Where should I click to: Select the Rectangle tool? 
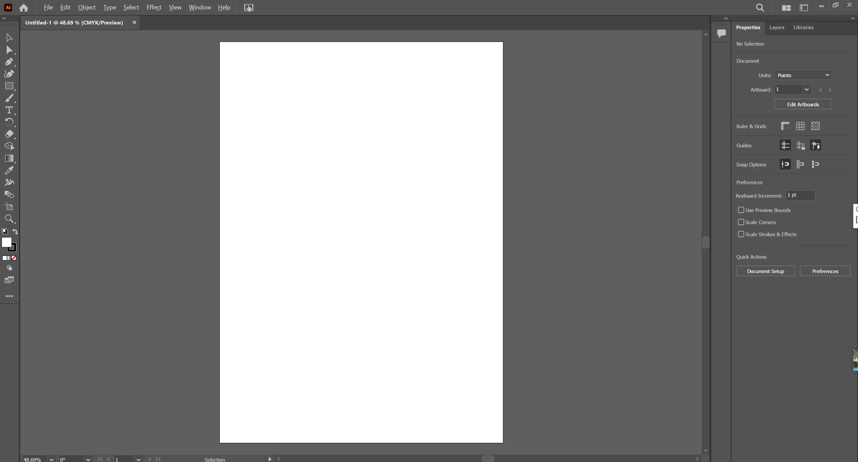coord(10,86)
